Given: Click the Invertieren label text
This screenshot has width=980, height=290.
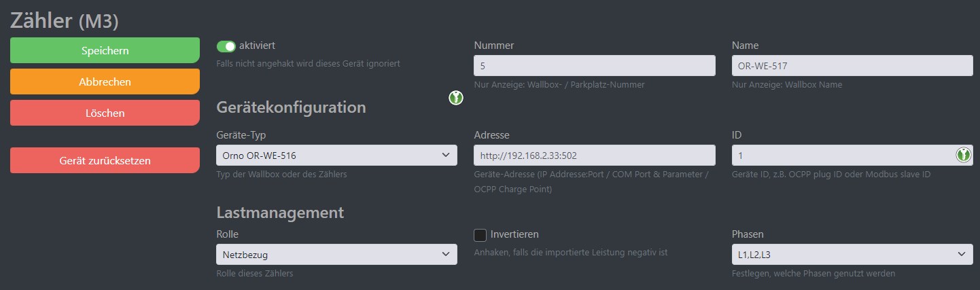Looking at the screenshot, I should pyautogui.click(x=514, y=234).
